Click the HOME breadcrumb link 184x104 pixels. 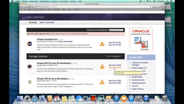click(x=29, y=17)
